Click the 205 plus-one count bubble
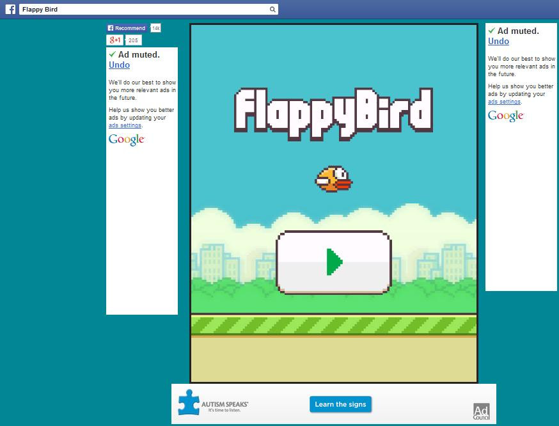The image size is (559, 426). (133, 40)
